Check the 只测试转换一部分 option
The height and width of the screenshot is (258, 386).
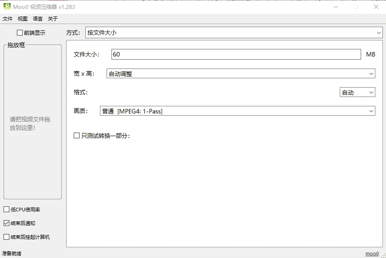76,136
